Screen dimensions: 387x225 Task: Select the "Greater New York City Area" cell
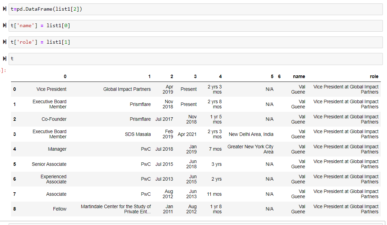click(x=250, y=149)
